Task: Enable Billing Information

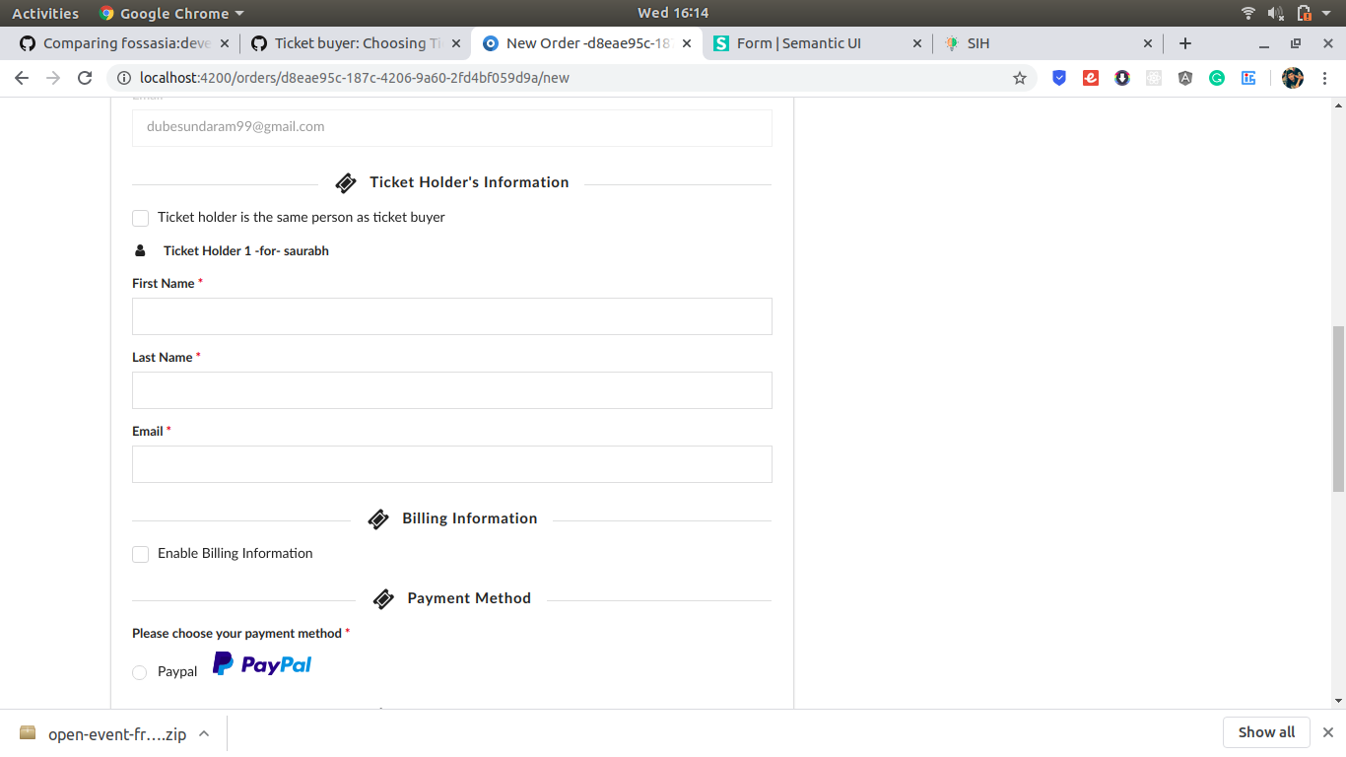Action: (x=140, y=554)
